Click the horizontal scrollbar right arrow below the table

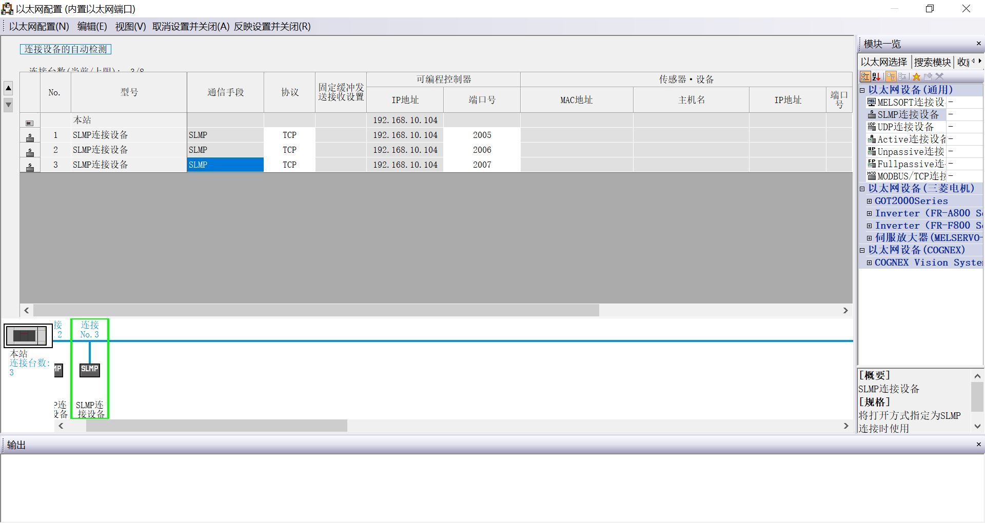click(845, 310)
